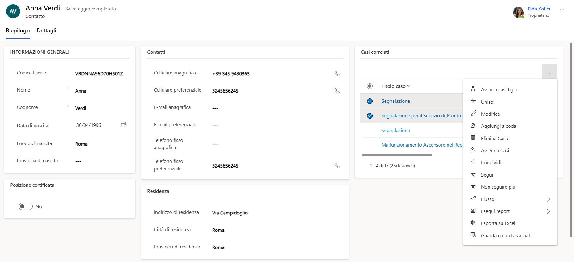Viewport: 574px width, 262px height.
Task: Uncheck the first Segnalazione row checkbox
Action: coord(370,101)
